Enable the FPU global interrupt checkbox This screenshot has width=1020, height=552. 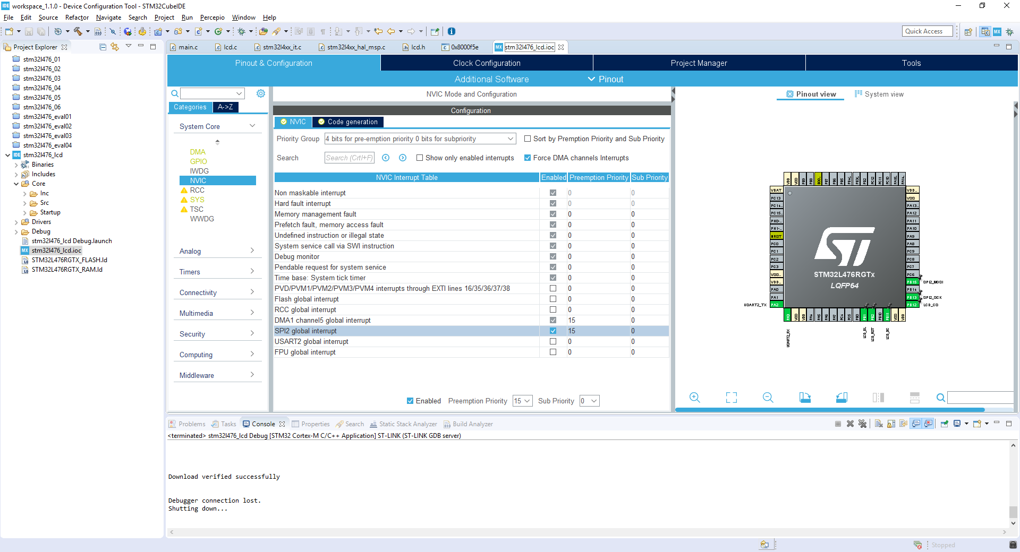553,352
